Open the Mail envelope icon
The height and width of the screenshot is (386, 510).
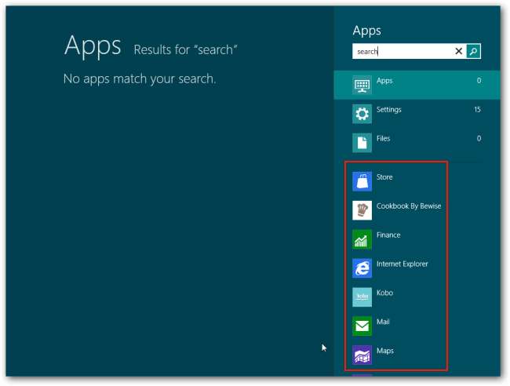pos(362,326)
